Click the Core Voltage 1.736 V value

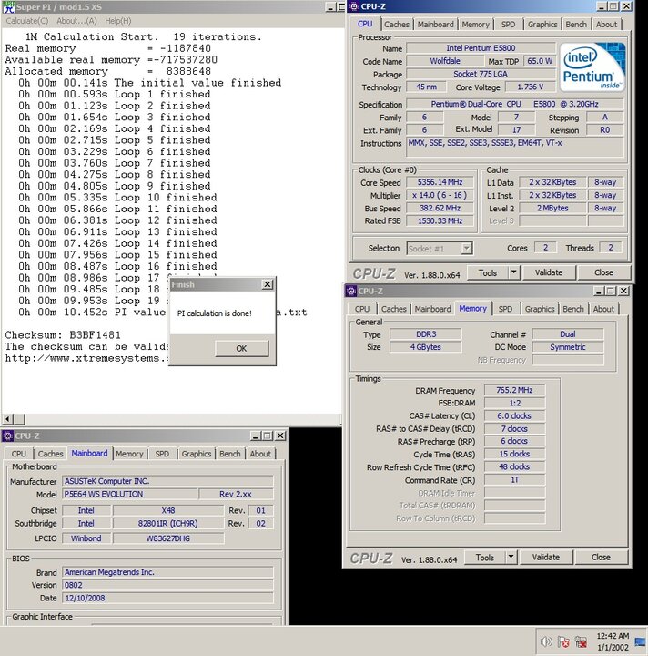click(531, 87)
